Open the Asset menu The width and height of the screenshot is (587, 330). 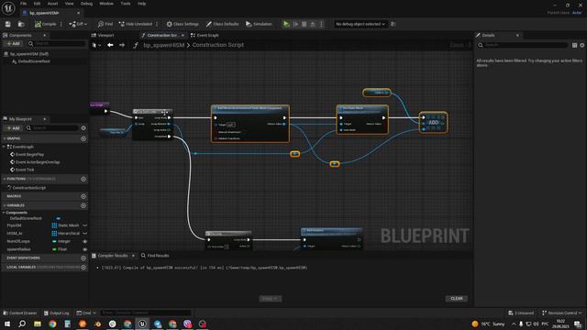point(52,4)
